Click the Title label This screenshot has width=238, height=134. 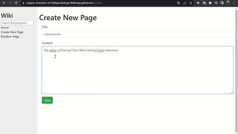(x=45, y=27)
